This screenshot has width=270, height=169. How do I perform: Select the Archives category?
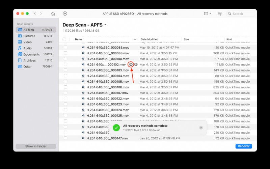tap(36, 60)
